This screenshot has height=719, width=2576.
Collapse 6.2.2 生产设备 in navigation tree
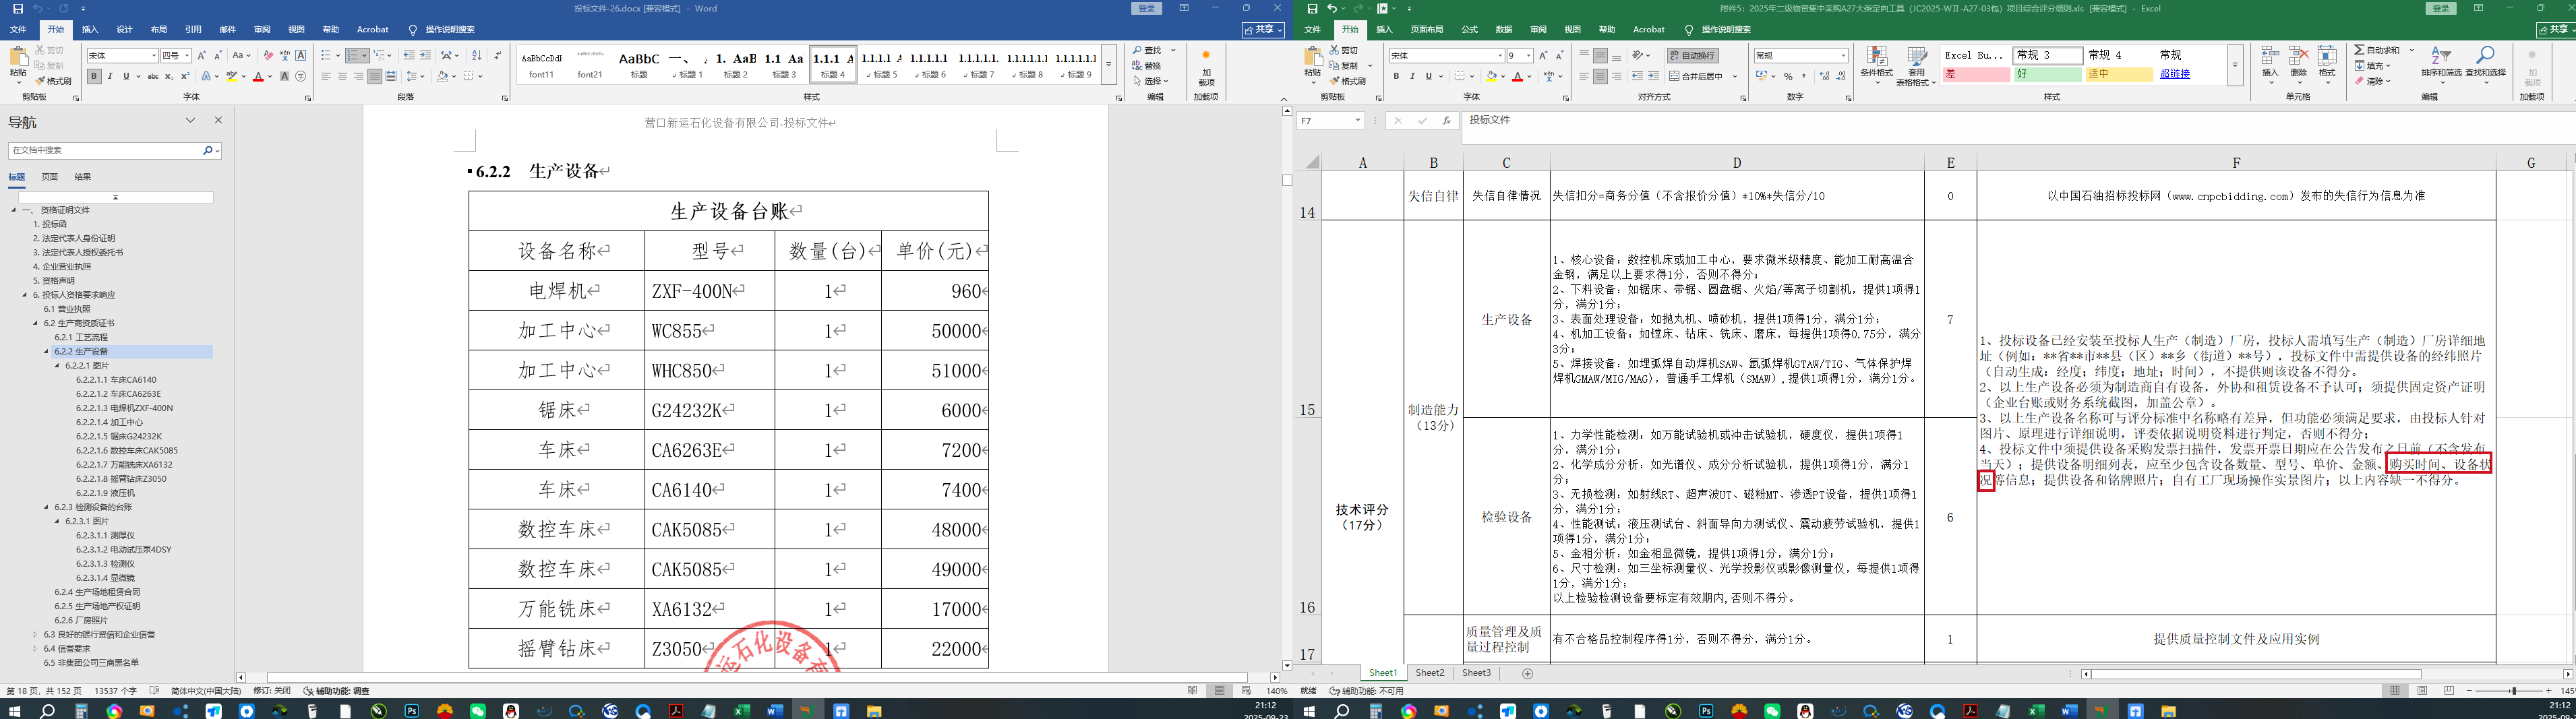tap(47, 352)
